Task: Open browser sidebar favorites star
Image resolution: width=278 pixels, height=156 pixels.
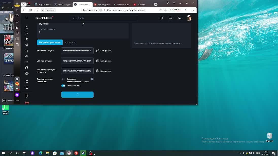Action: click(x=17, y=22)
